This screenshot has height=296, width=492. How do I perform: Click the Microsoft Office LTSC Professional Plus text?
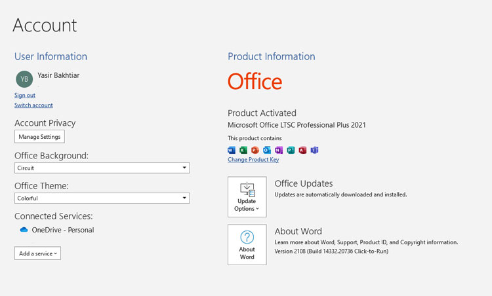click(297, 125)
